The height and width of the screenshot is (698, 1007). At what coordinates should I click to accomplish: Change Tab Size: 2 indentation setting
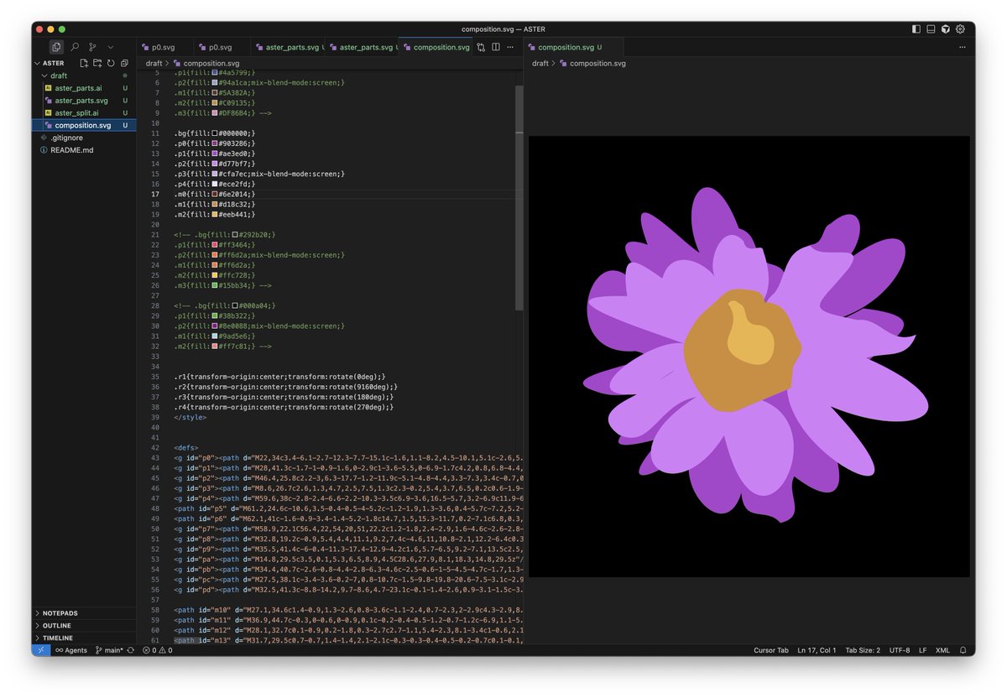point(863,650)
